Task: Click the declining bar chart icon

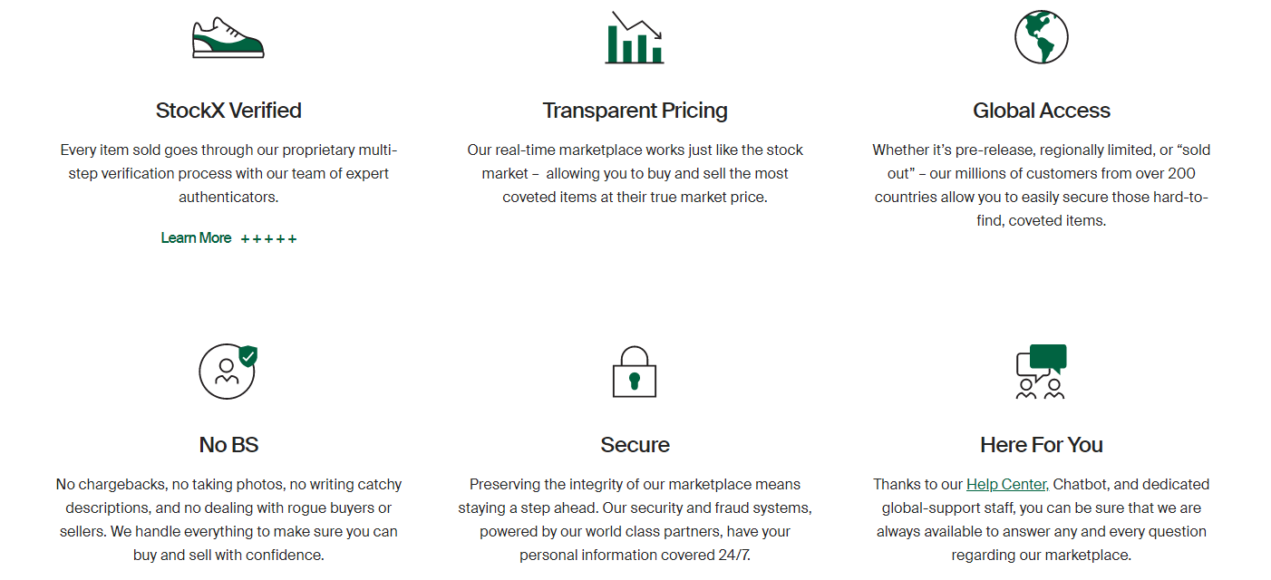Action: tap(635, 37)
